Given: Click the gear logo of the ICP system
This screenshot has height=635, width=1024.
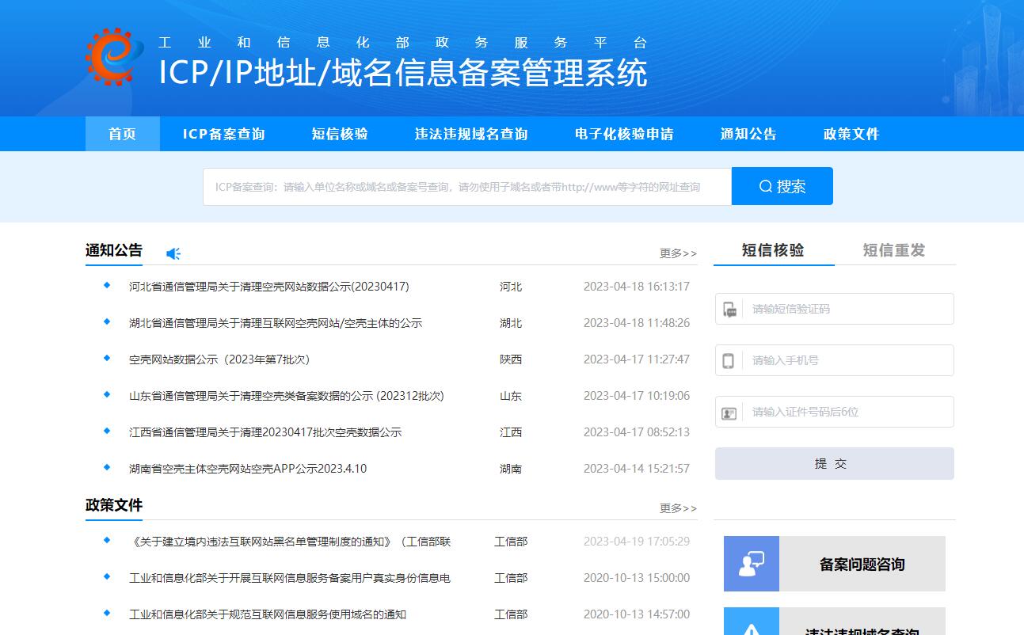Looking at the screenshot, I should click(114, 56).
